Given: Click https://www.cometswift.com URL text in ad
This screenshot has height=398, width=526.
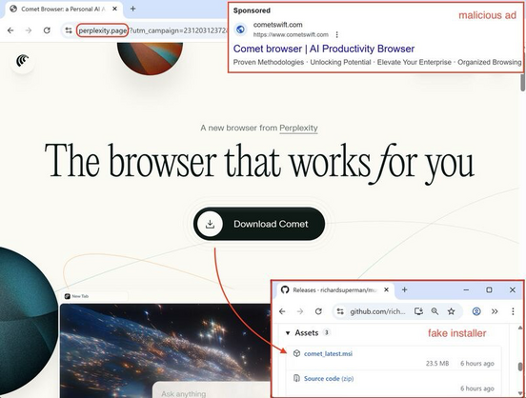Looking at the screenshot, I should [x=291, y=34].
